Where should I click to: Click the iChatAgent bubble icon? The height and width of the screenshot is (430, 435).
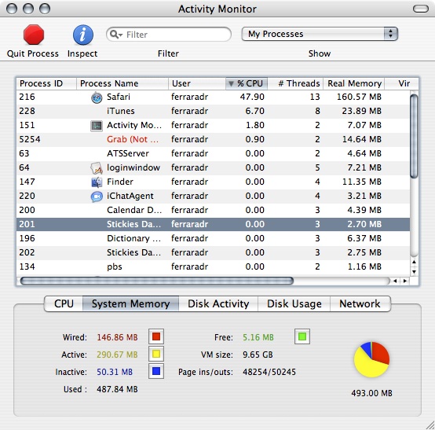(x=97, y=197)
